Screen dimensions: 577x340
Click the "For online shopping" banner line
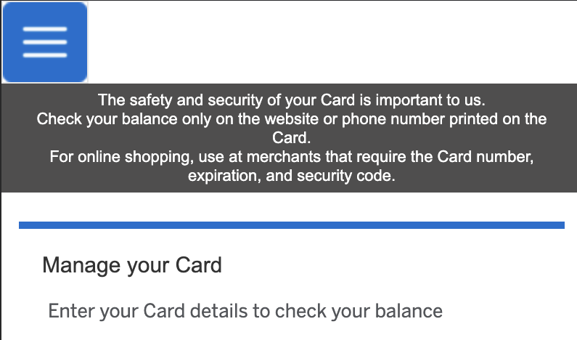click(291, 157)
